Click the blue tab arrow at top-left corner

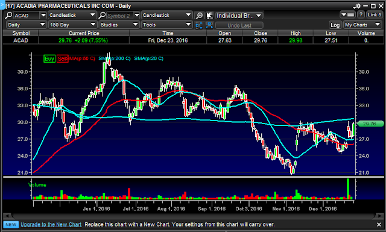coord(2,5)
